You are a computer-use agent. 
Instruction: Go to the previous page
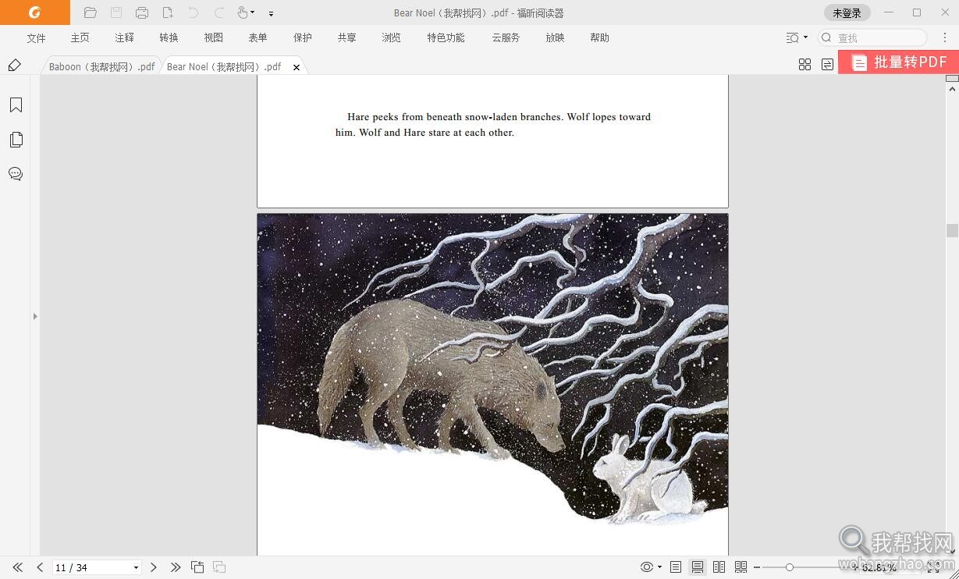click(x=40, y=567)
